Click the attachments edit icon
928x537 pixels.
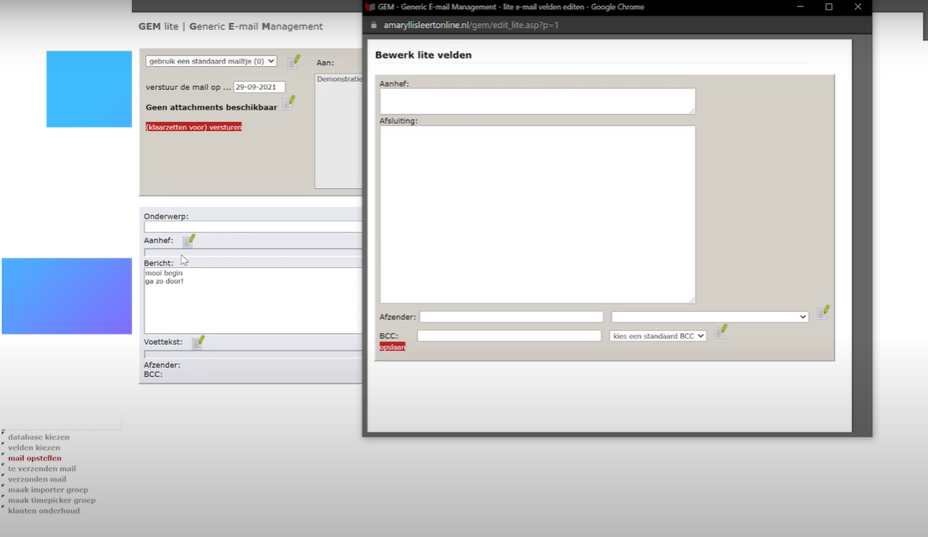(x=288, y=103)
